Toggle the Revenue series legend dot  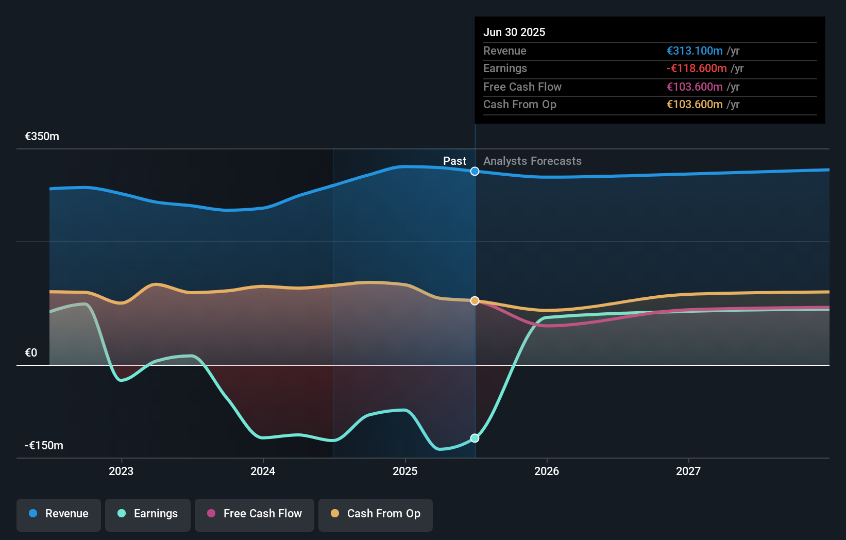tap(34, 514)
